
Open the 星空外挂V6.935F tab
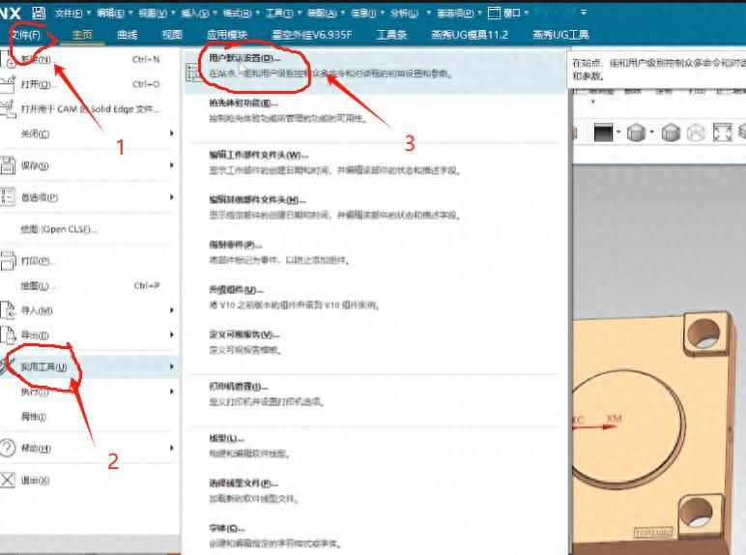[x=311, y=35]
